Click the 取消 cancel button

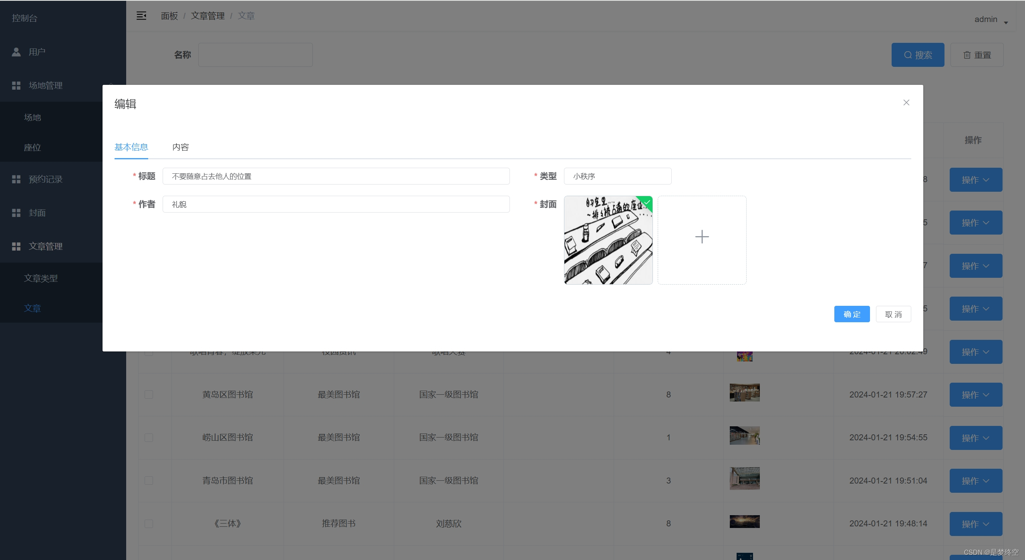tap(893, 314)
